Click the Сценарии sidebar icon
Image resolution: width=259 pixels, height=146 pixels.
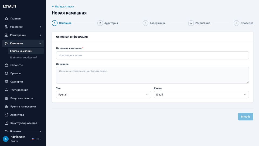pyautogui.click(x=6, y=82)
